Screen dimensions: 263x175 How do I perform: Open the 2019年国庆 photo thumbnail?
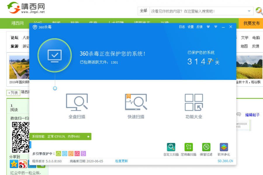click(19, 67)
